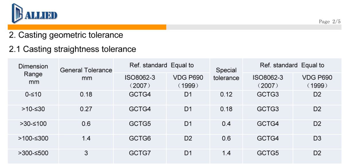Click the 'GCTG6' cell
This screenshot has width=344, height=164.
[x=140, y=138]
